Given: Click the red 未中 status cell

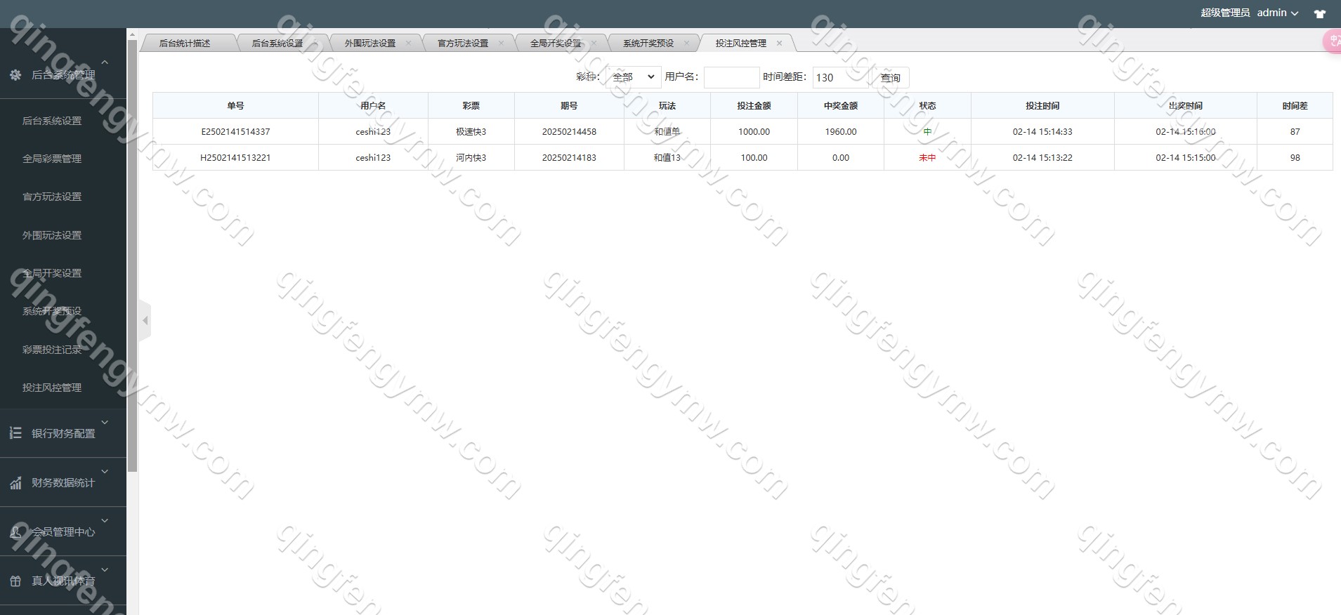Looking at the screenshot, I should tap(927, 158).
